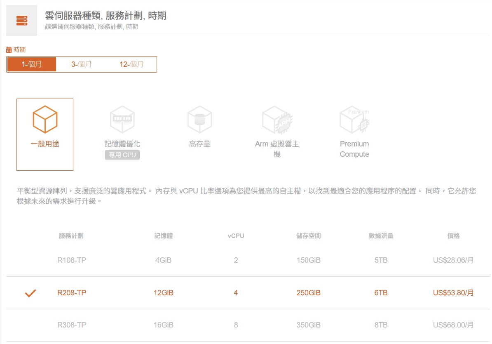Viewport: 492px width, 344px height.
Task: Switch billing period to 1-個月
Action: pyautogui.click(x=32, y=64)
